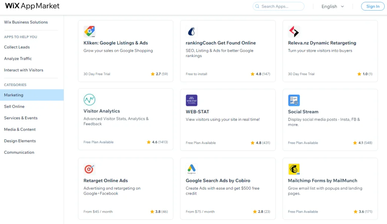Focus the Search Apps input field
The image size is (387, 224).
coord(281,6)
